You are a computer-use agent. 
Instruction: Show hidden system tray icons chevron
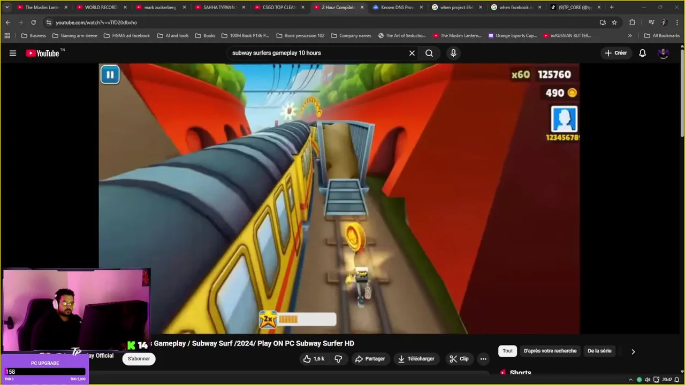631,380
